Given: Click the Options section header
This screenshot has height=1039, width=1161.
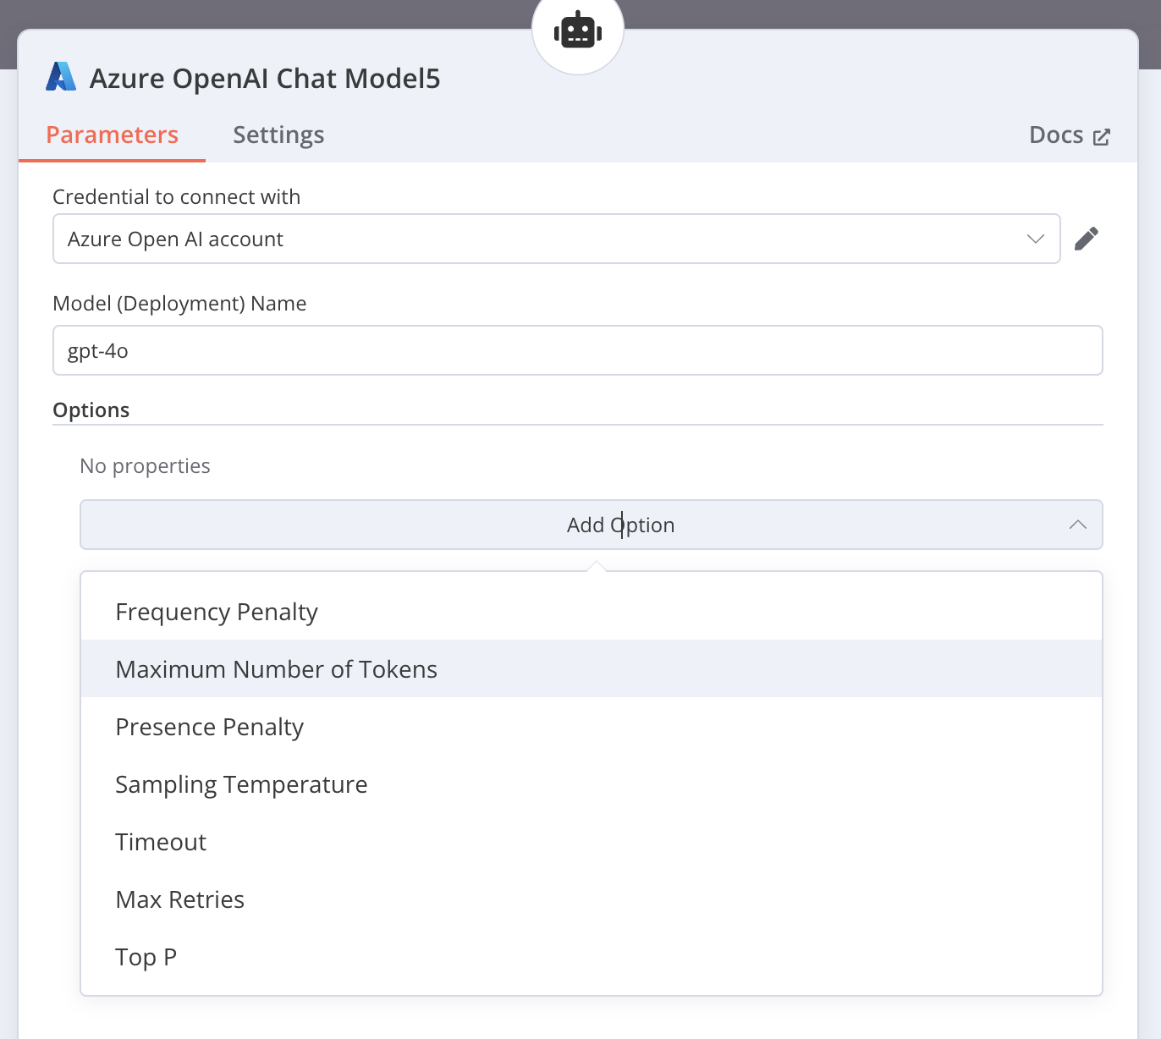Looking at the screenshot, I should tap(91, 410).
